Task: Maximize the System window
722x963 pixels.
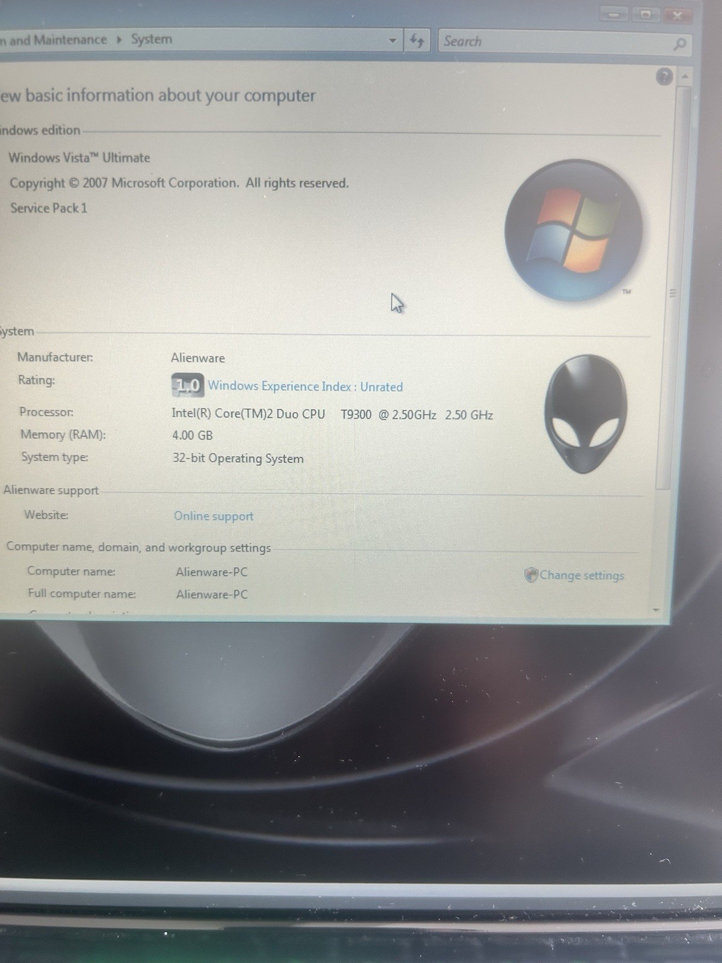Action: point(646,14)
